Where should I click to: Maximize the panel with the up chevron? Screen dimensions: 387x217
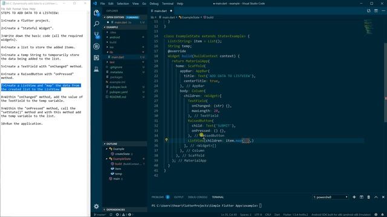376,197
